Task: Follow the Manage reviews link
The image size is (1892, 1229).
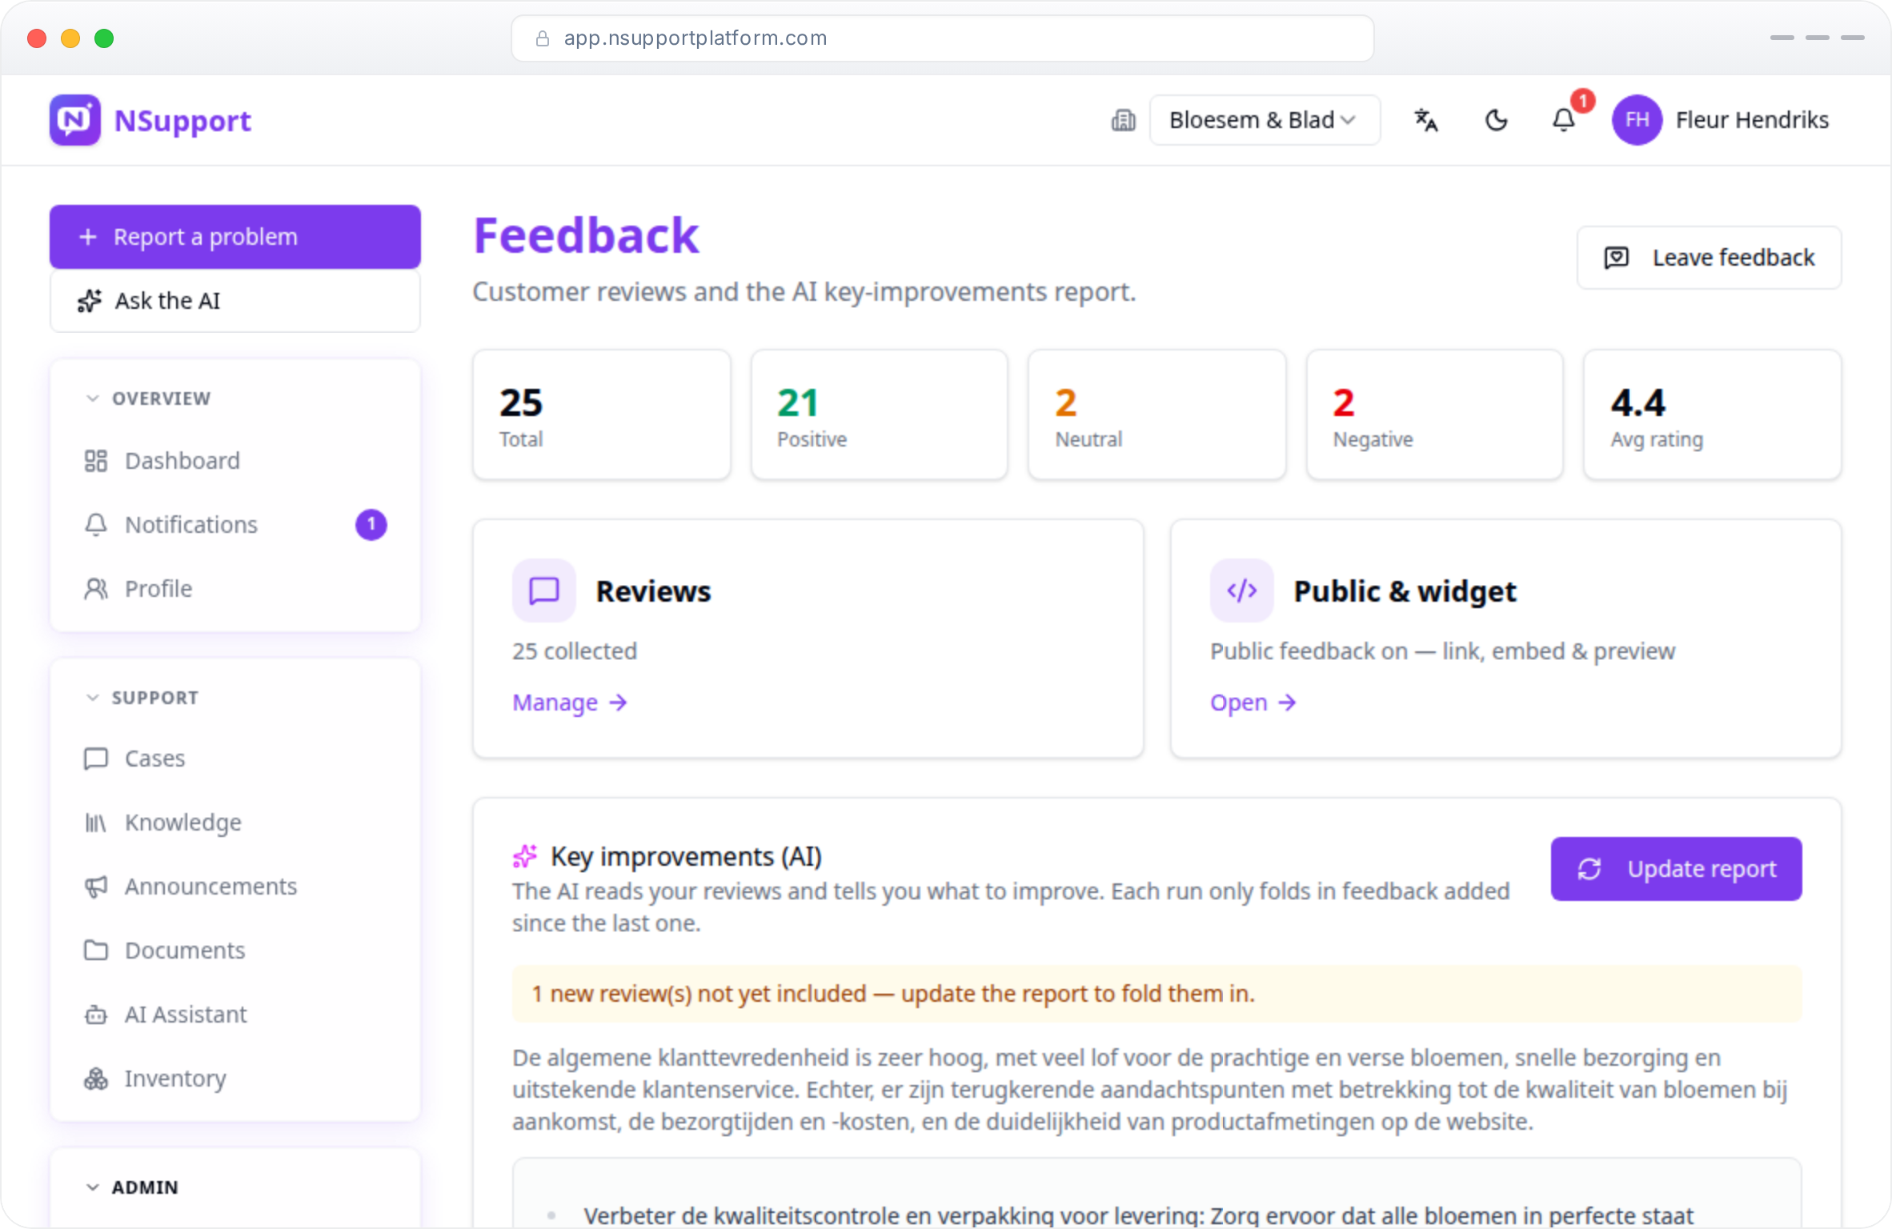Action: coord(570,703)
